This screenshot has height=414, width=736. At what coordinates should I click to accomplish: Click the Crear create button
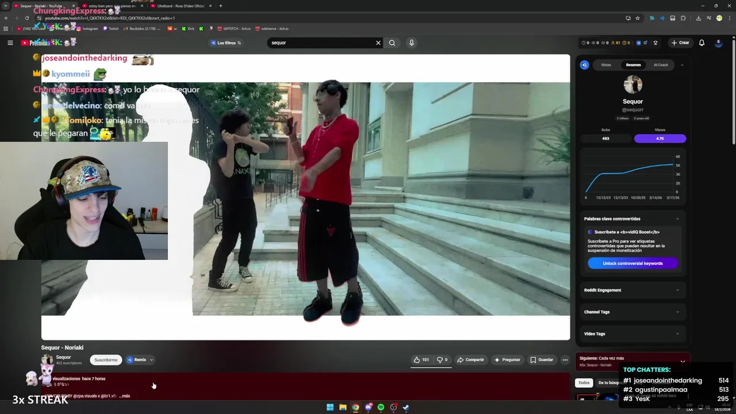point(680,43)
